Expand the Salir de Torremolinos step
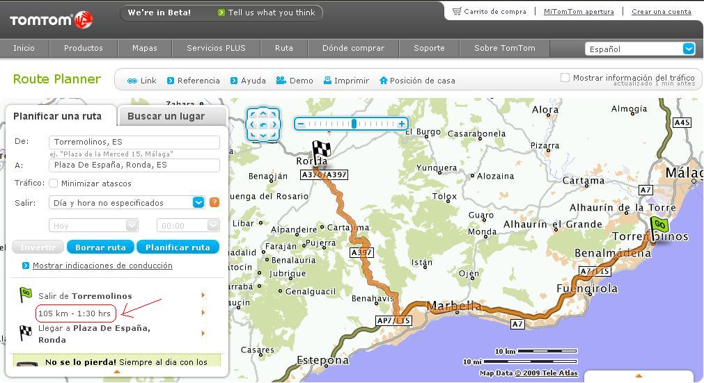Viewport: 704px width, 383px height. click(x=203, y=295)
